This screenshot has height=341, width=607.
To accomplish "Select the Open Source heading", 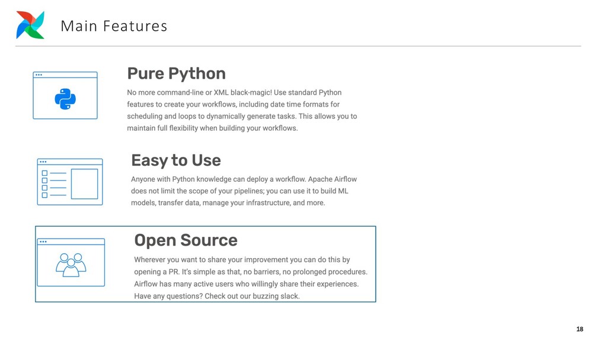I will (x=186, y=240).
